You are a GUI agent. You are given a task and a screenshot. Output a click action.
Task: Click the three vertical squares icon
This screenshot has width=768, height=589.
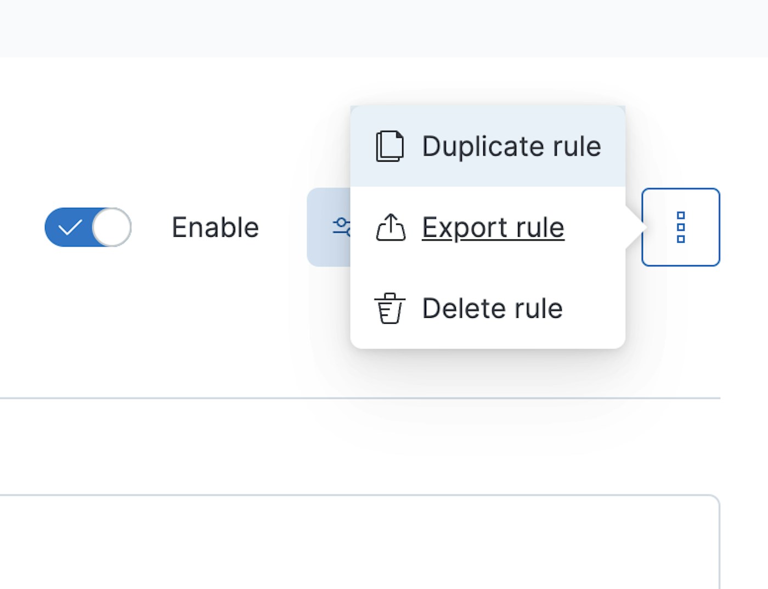coord(681,227)
